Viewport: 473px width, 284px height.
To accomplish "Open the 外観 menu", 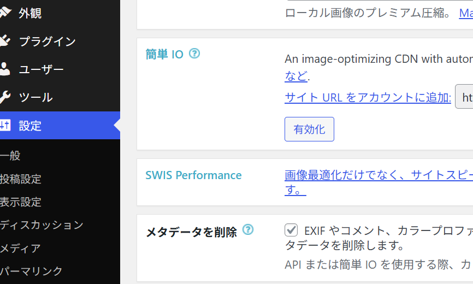I will pyautogui.click(x=30, y=13).
